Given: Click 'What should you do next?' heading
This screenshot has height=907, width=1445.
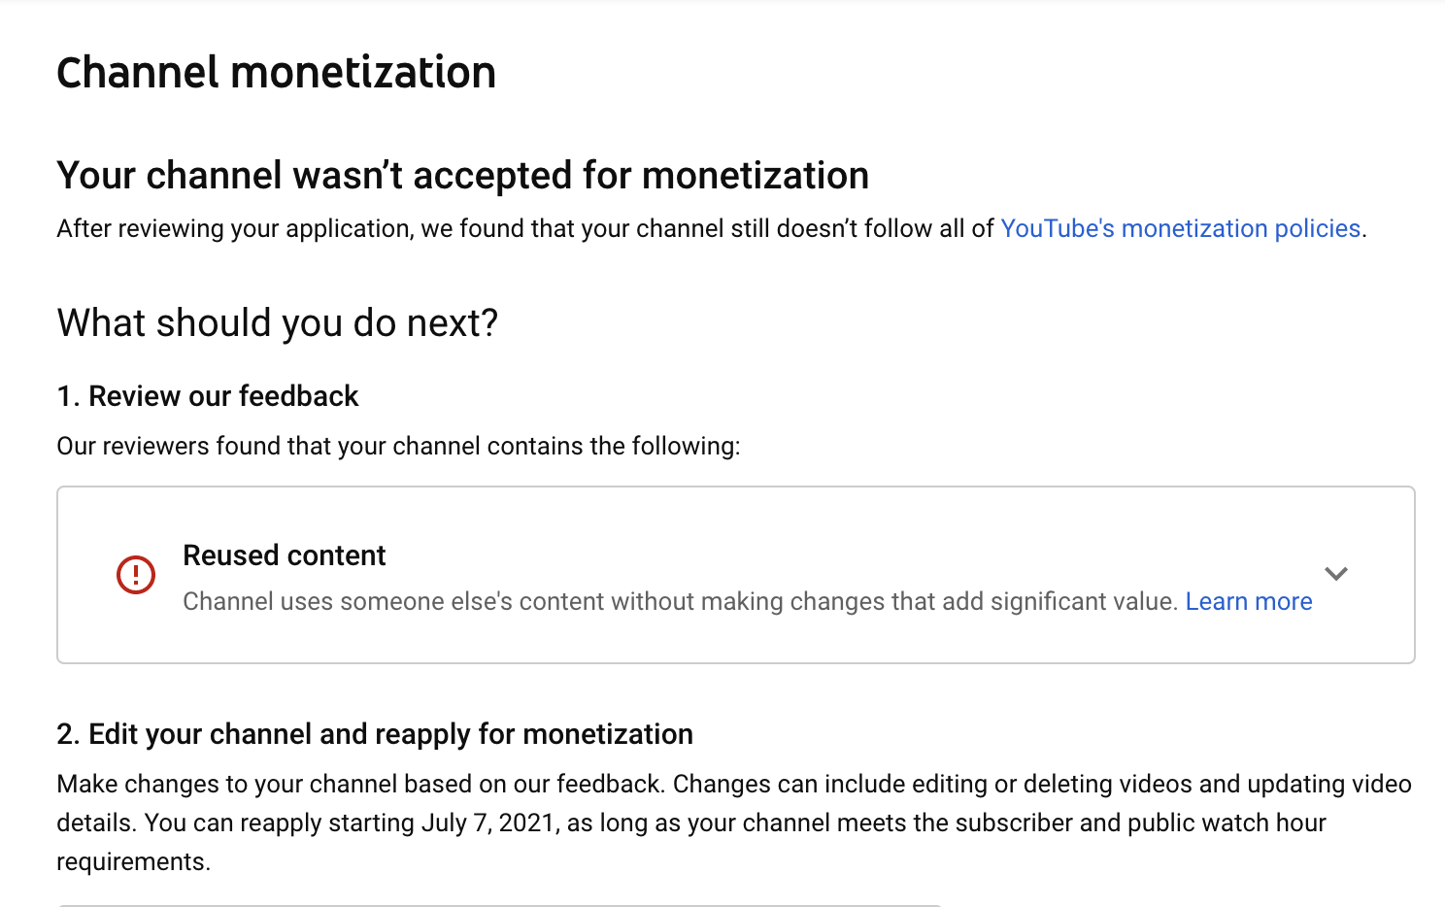Looking at the screenshot, I should pyautogui.click(x=278, y=322).
